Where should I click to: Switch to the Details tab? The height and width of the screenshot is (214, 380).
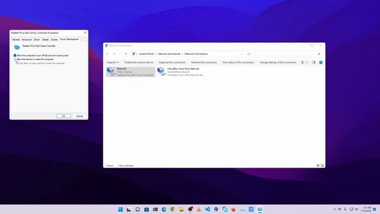45,40
